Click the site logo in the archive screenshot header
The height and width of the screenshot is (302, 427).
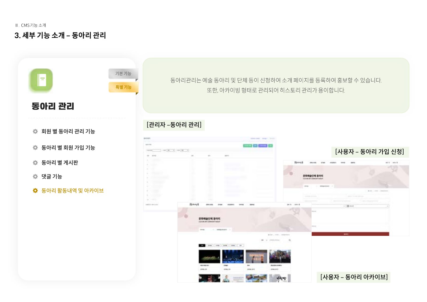click(194, 205)
